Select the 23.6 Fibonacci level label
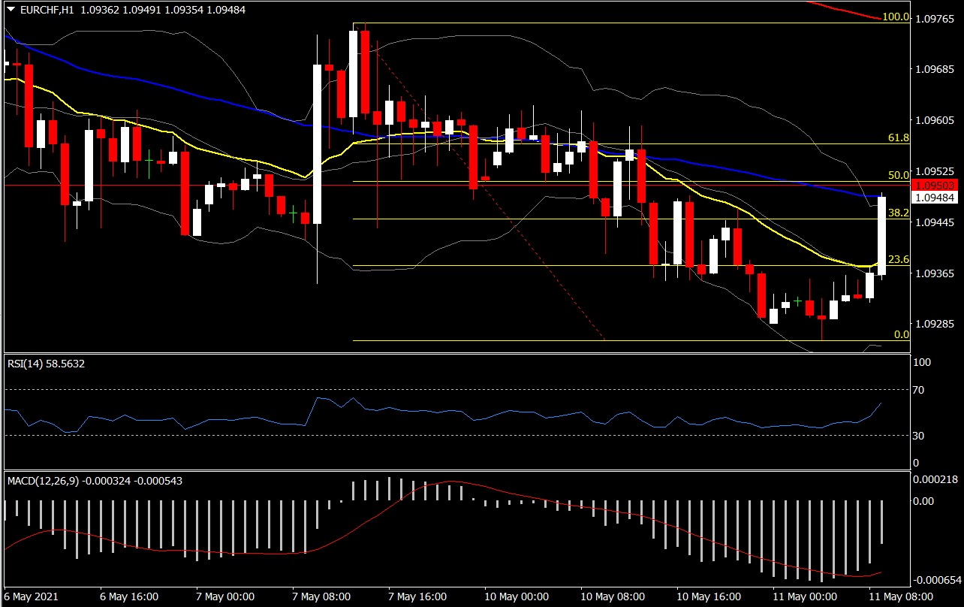Screen dimensions: 964x607 pos(899,259)
